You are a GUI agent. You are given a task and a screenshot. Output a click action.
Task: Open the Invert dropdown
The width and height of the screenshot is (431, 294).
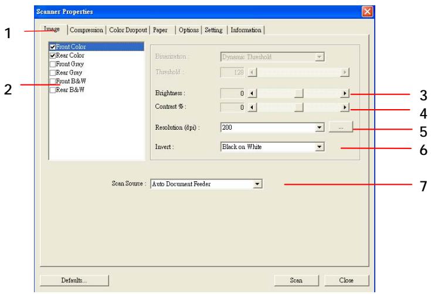[x=320, y=147]
